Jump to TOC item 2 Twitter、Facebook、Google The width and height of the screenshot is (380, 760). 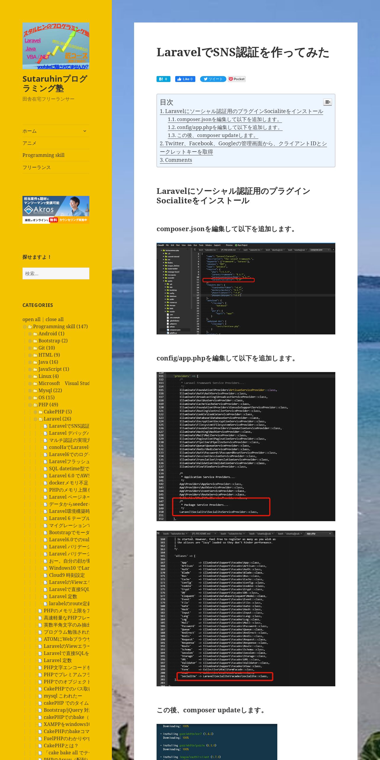(x=243, y=147)
